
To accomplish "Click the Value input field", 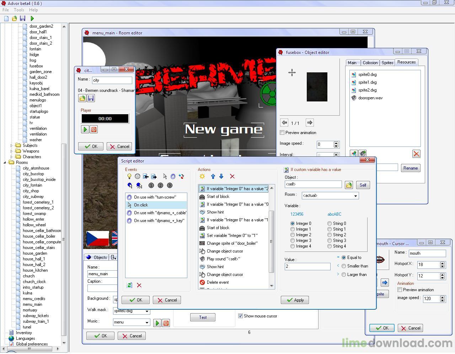I will [x=307, y=266].
